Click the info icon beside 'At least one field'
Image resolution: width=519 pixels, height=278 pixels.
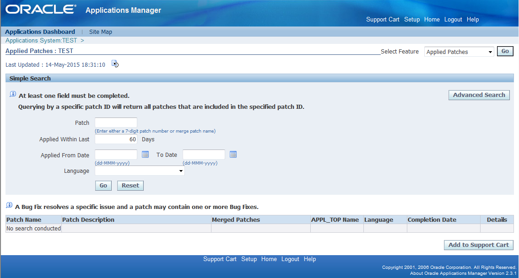(x=12, y=94)
